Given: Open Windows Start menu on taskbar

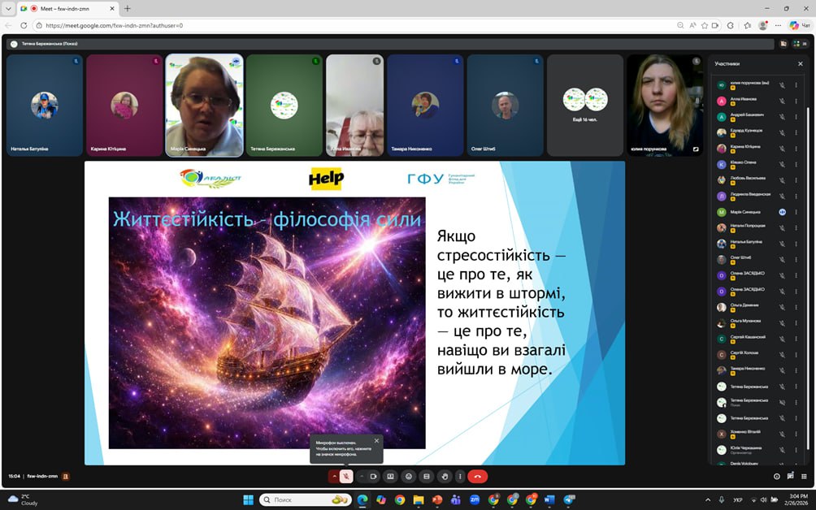Looking at the screenshot, I should [248, 499].
